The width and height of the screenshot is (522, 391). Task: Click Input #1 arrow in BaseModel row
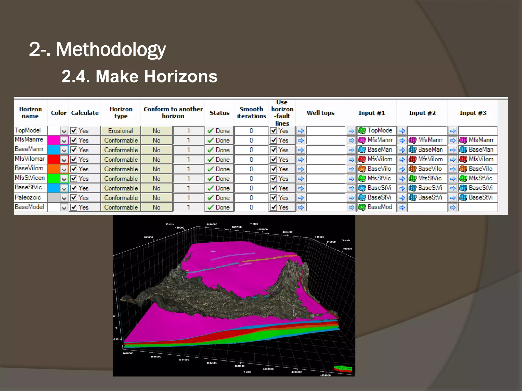351,207
